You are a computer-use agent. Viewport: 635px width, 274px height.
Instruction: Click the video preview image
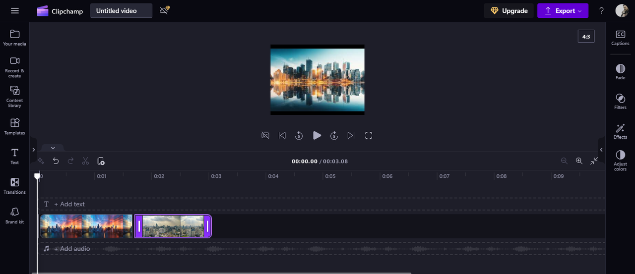click(317, 80)
